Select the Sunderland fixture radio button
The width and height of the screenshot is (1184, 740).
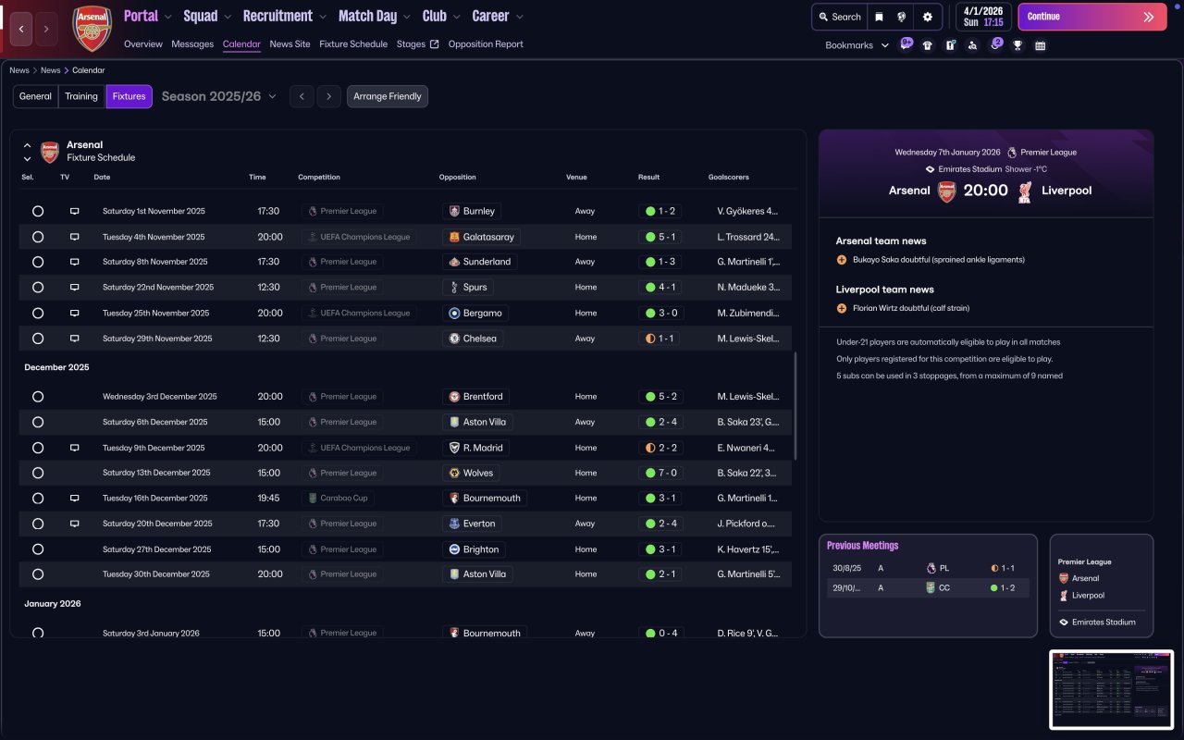pos(38,262)
